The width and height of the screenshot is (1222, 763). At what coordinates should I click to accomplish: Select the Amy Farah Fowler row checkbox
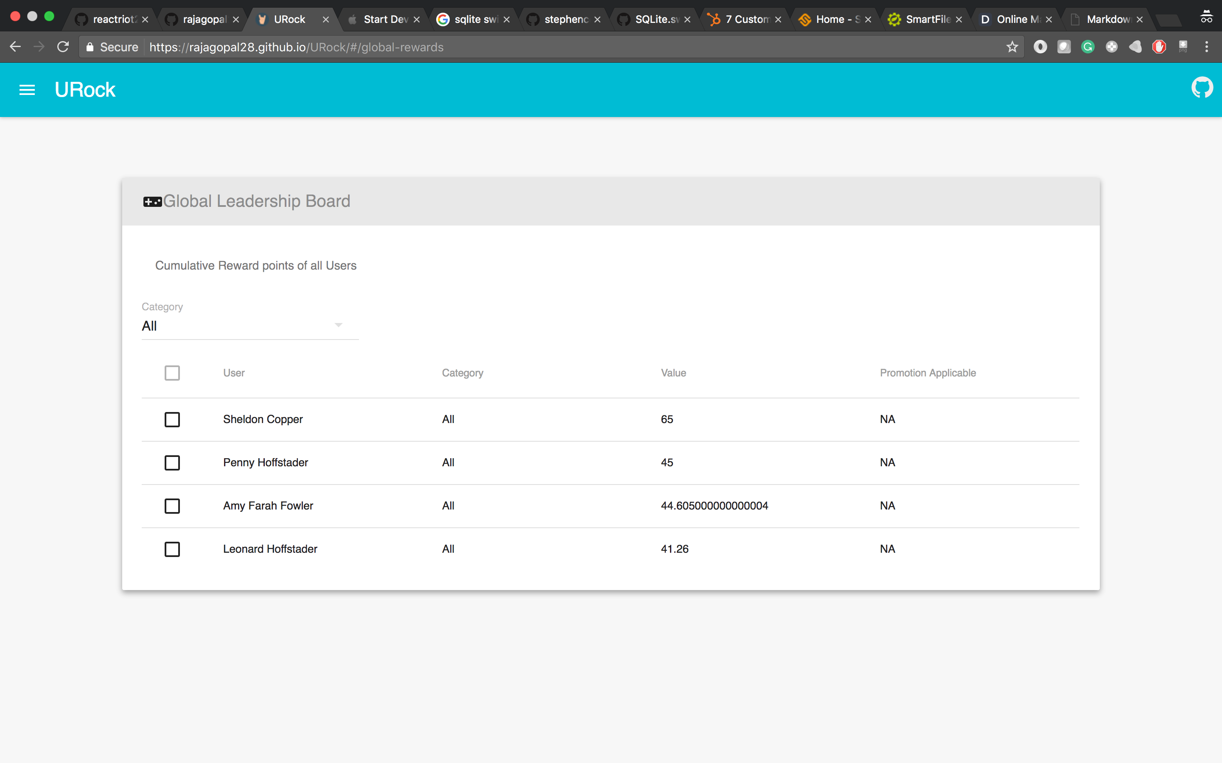point(172,506)
